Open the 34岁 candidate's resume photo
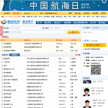 pos(87,104)
